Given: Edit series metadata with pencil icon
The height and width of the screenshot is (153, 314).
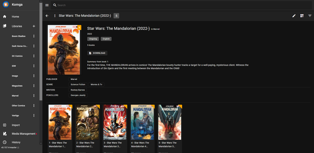Looking at the screenshot, I should tap(294, 16).
